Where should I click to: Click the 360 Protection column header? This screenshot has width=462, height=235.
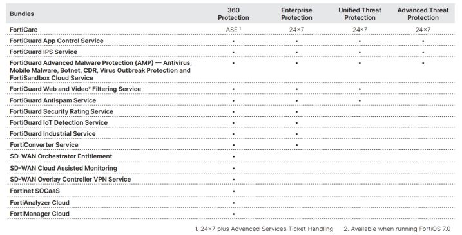click(233, 14)
